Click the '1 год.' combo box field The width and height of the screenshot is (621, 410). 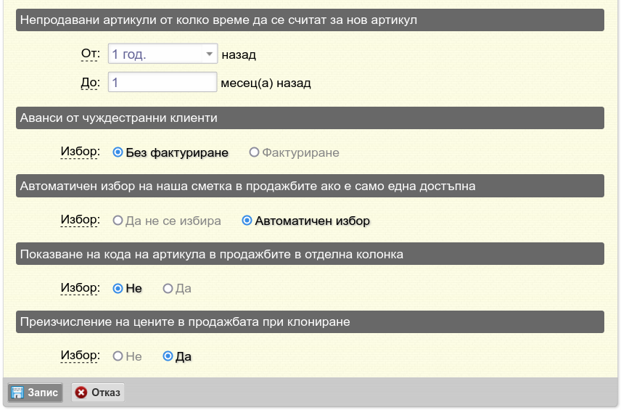click(x=163, y=54)
